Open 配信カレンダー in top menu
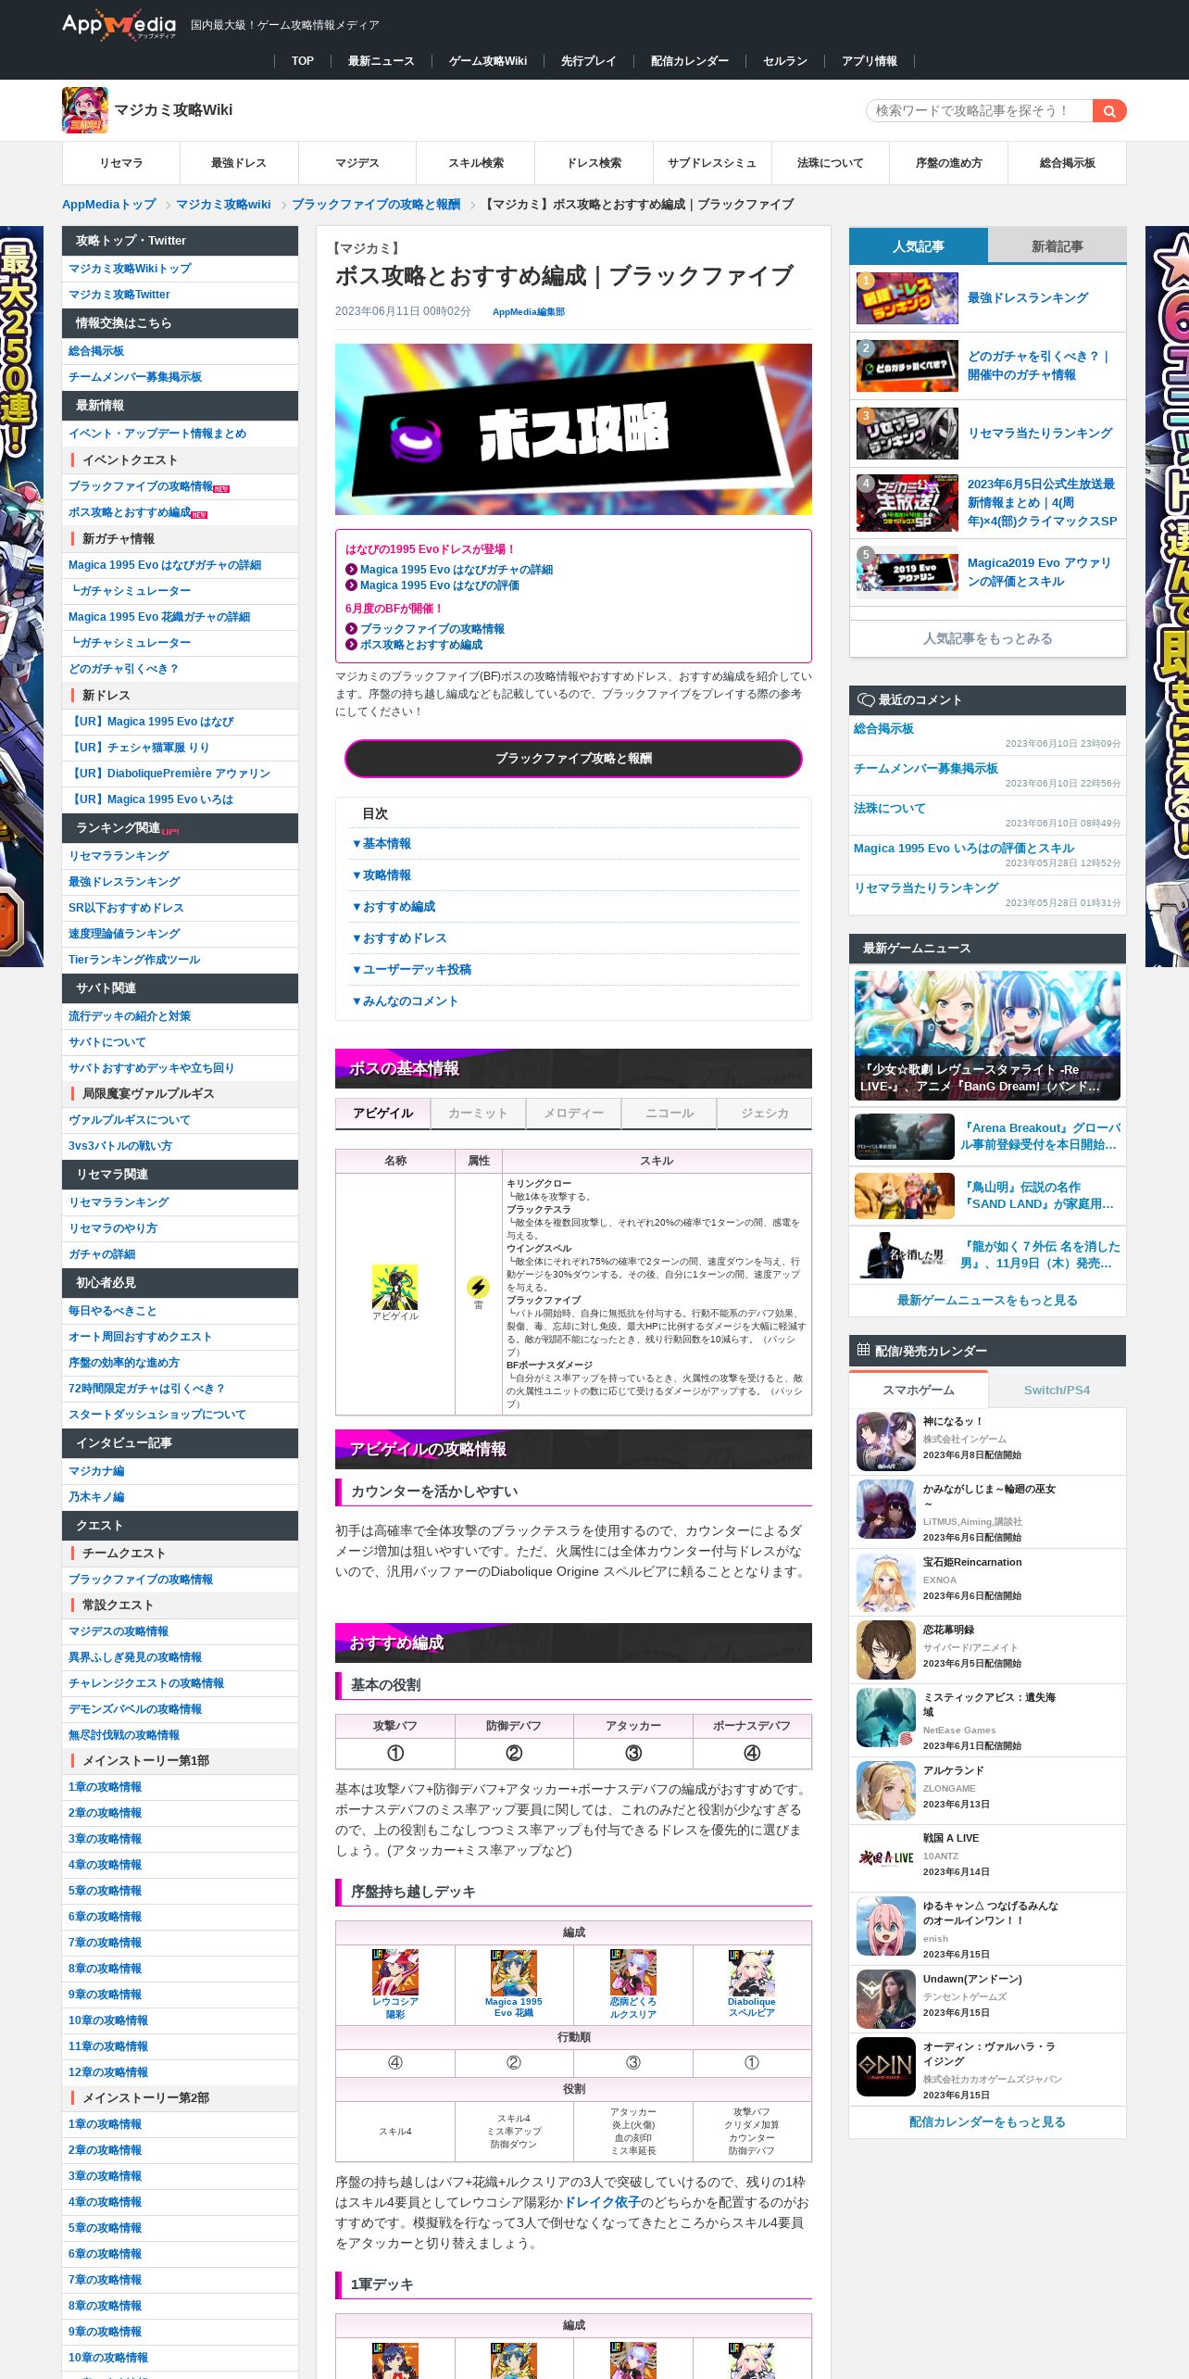 (690, 61)
